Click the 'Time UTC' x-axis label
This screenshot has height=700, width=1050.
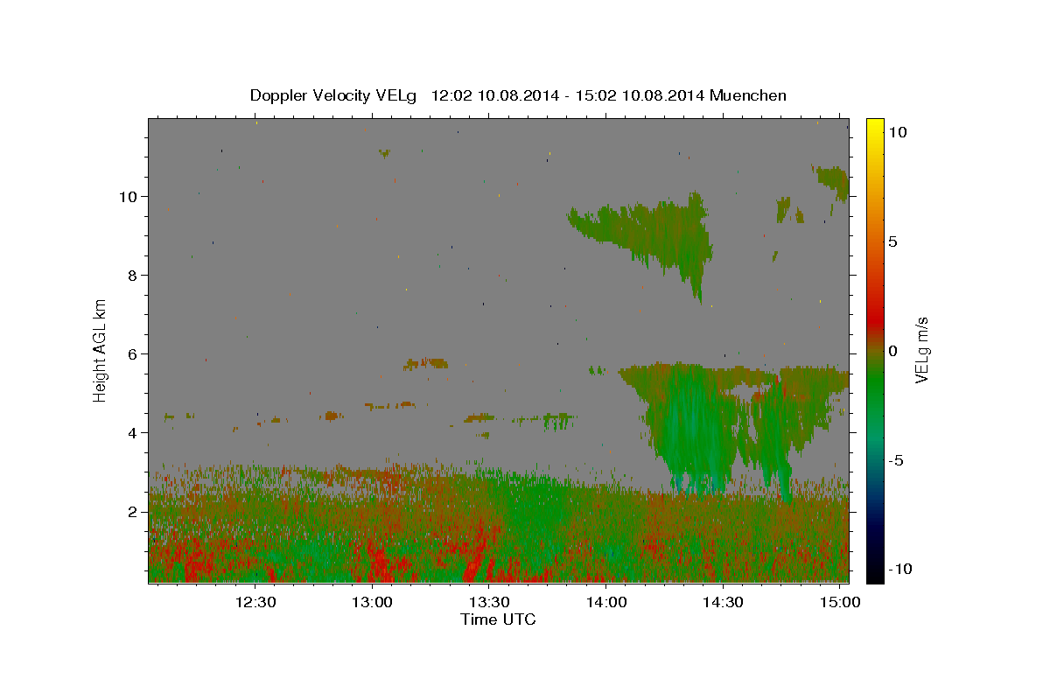pos(498,619)
